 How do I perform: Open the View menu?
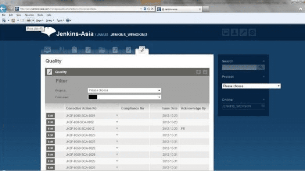click(x=19, y=15)
